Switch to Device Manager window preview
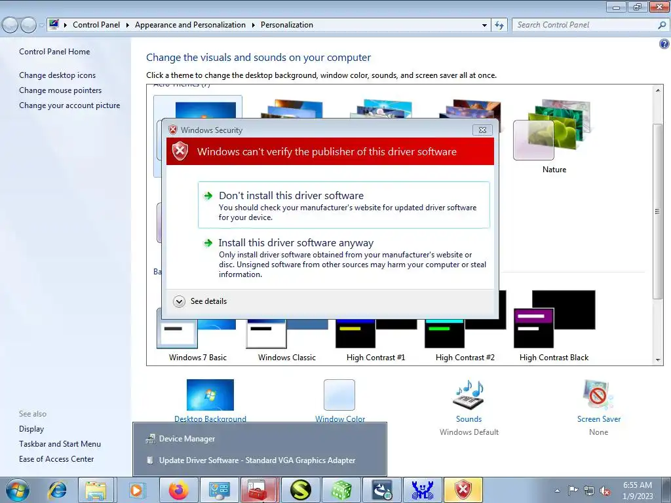Screen dimensions: 671x503 259,439
